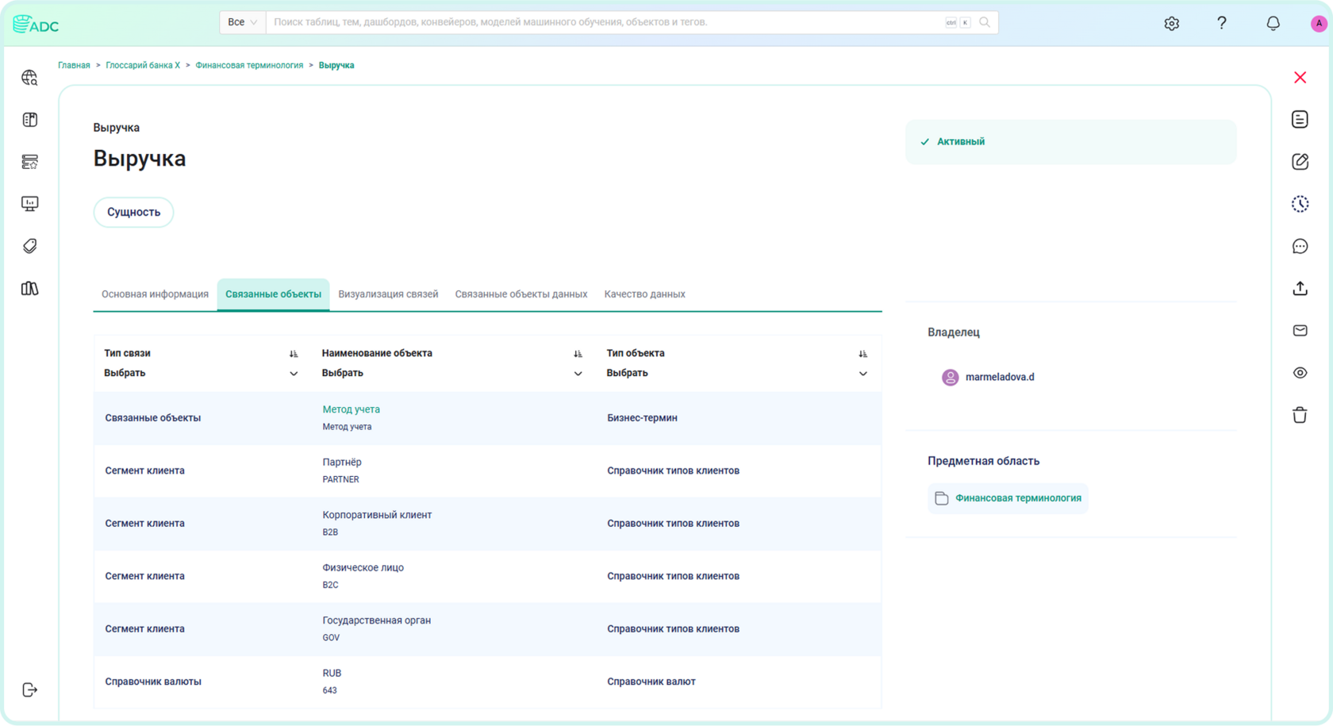Open change history with the clock icon
Screen dimensions: 1333x726
1300,204
